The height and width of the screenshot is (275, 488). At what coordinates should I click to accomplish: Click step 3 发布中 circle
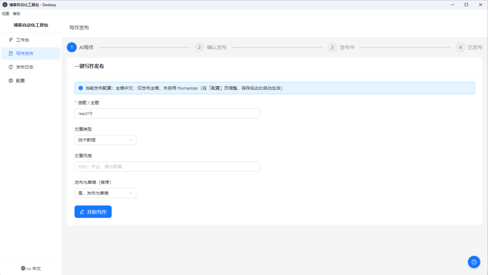[x=332, y=47]
